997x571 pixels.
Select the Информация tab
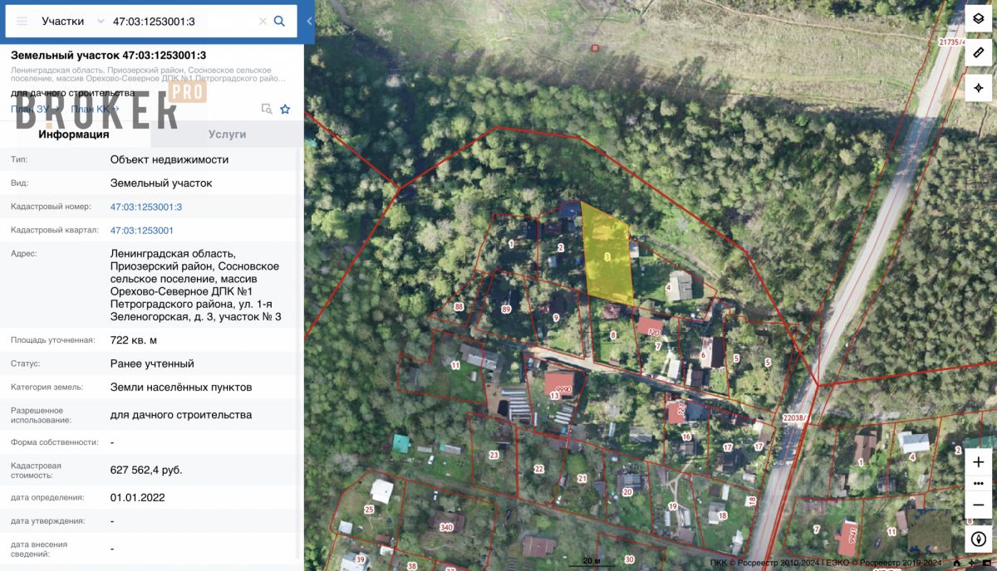point(73,134)
